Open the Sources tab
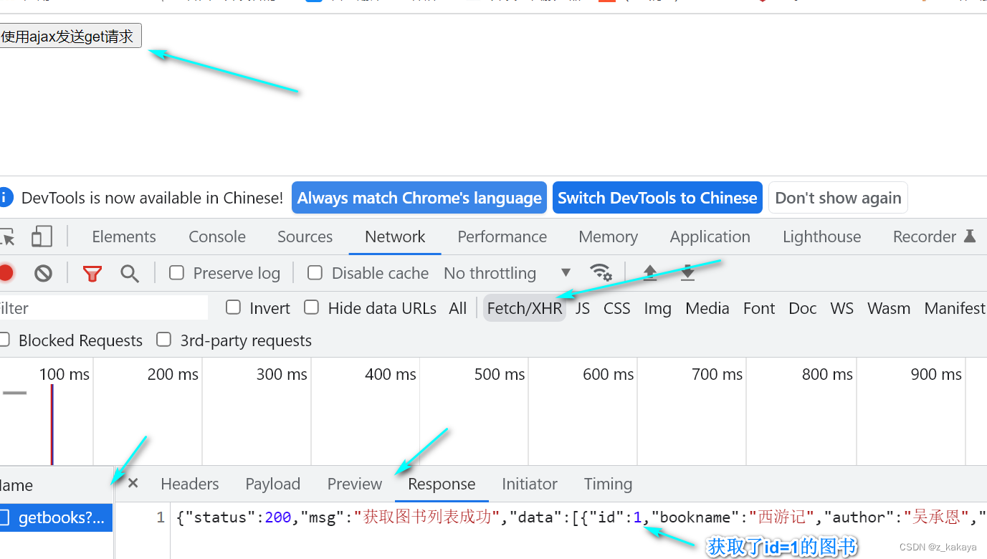 [x=305, y=236]
